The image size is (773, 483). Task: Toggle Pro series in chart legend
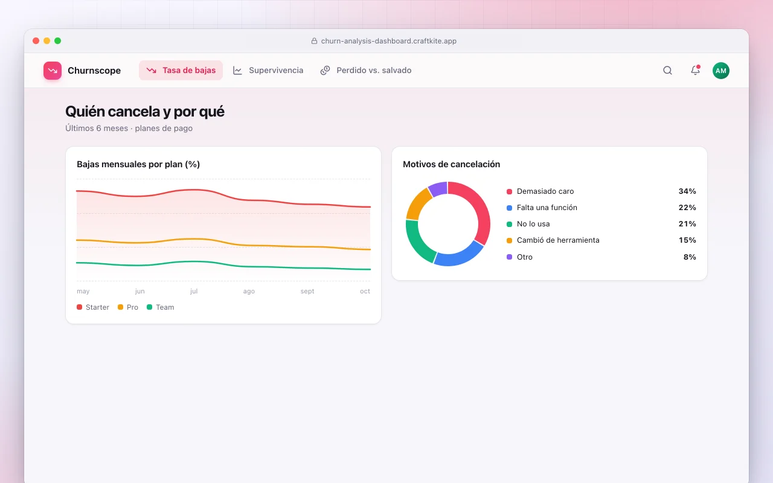pyautogui.click(x=128, y=307)
